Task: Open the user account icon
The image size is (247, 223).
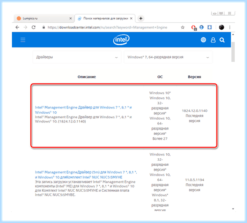Action: click(x=213, y=40)
